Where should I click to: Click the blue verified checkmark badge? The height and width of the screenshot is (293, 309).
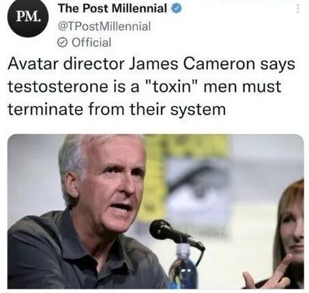176,9
